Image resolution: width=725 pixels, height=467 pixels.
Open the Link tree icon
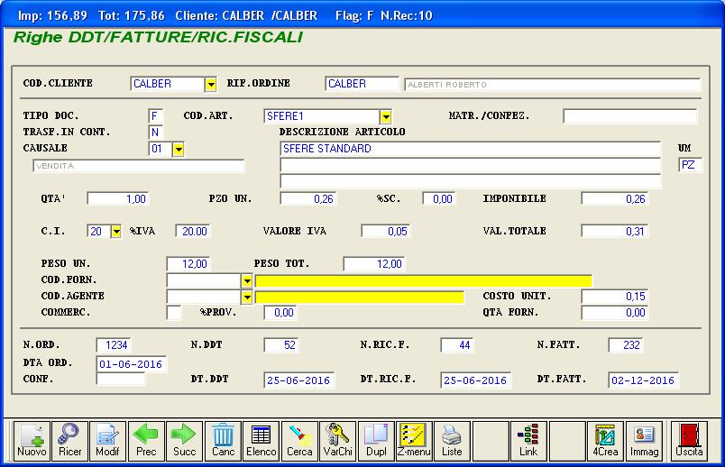pyautogui.click(x=528, y=441)
